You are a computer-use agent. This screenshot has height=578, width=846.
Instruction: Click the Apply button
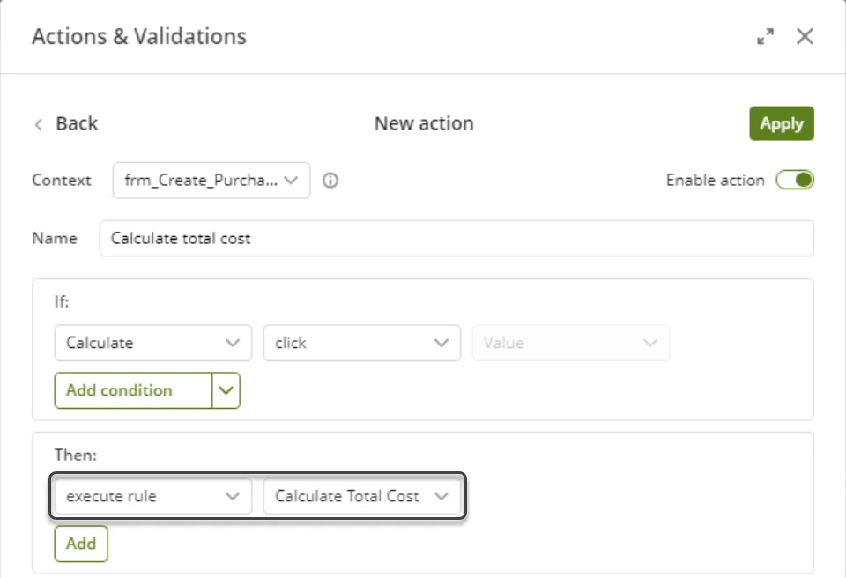click(782, 123)
